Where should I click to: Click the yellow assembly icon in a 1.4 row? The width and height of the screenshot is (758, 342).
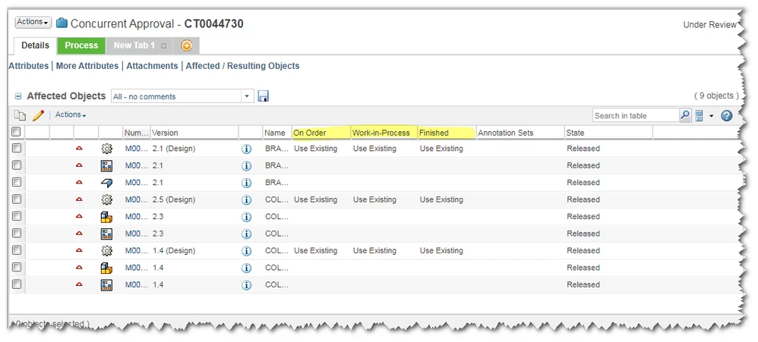[x=107, y=268]
